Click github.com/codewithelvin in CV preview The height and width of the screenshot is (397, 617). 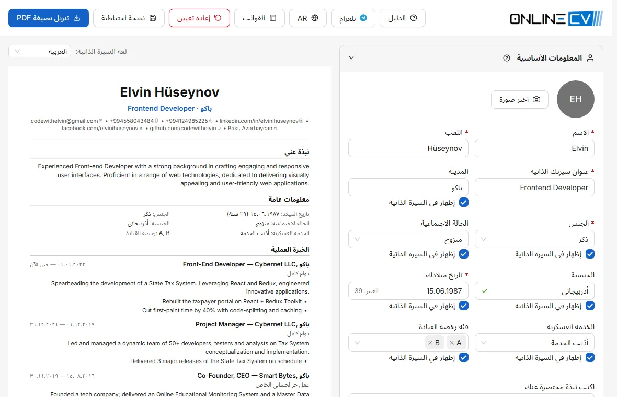[x=183, y=128]
